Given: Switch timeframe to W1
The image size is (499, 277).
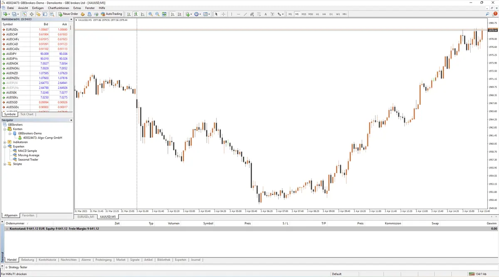Looking at the screenshot, I should (x=338, y=14).
